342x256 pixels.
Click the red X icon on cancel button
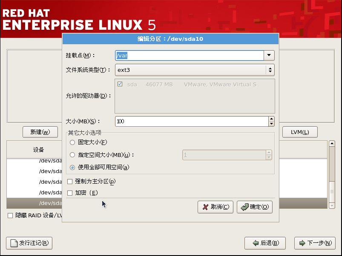[205, 207]
